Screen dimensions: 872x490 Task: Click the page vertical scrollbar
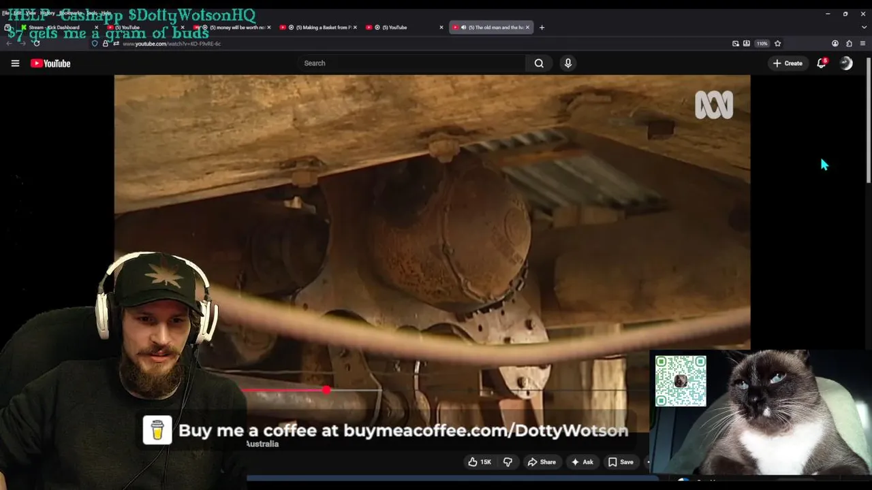tap(868, 119)
